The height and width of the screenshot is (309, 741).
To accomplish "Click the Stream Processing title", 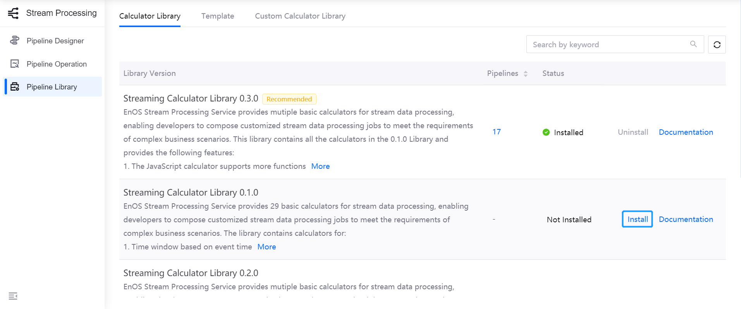I will [62, 13].
